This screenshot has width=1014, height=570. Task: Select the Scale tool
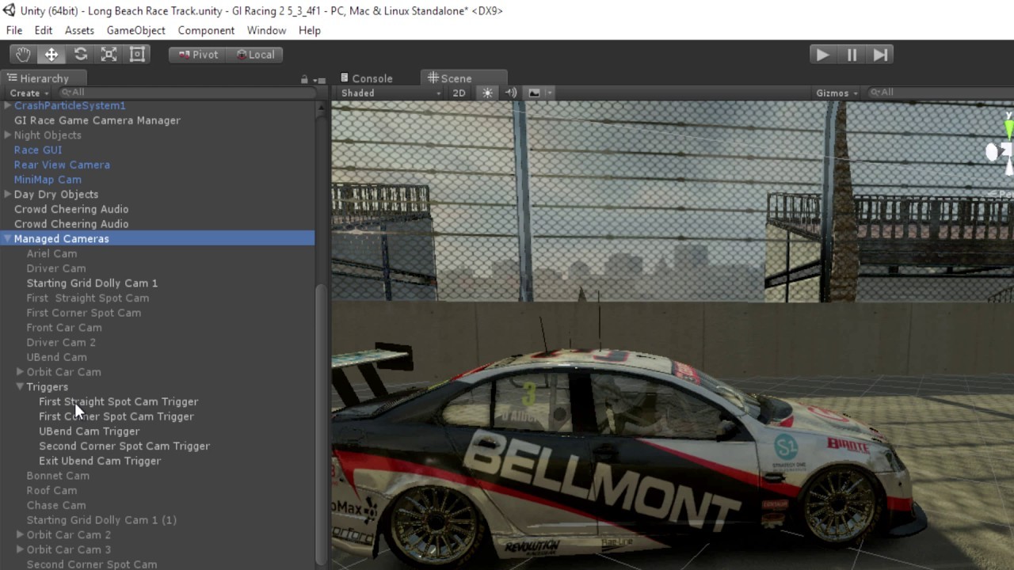point(109,55)
